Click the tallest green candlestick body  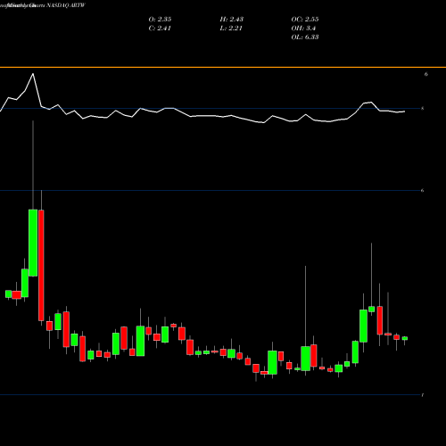[x=33, y=243]
